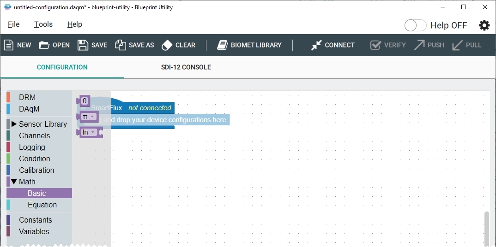The width and height of the screenshot is (496, 247).
Task: Open the File menu
Action: 13,24
